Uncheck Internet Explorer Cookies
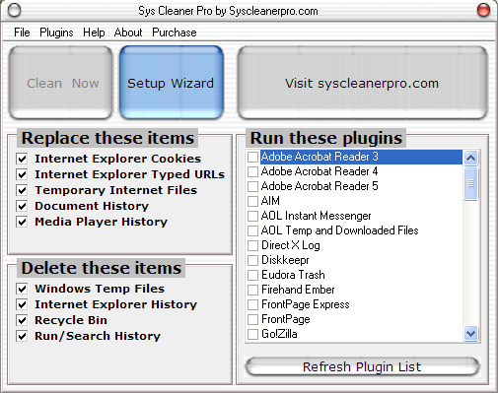 (22, 159)
